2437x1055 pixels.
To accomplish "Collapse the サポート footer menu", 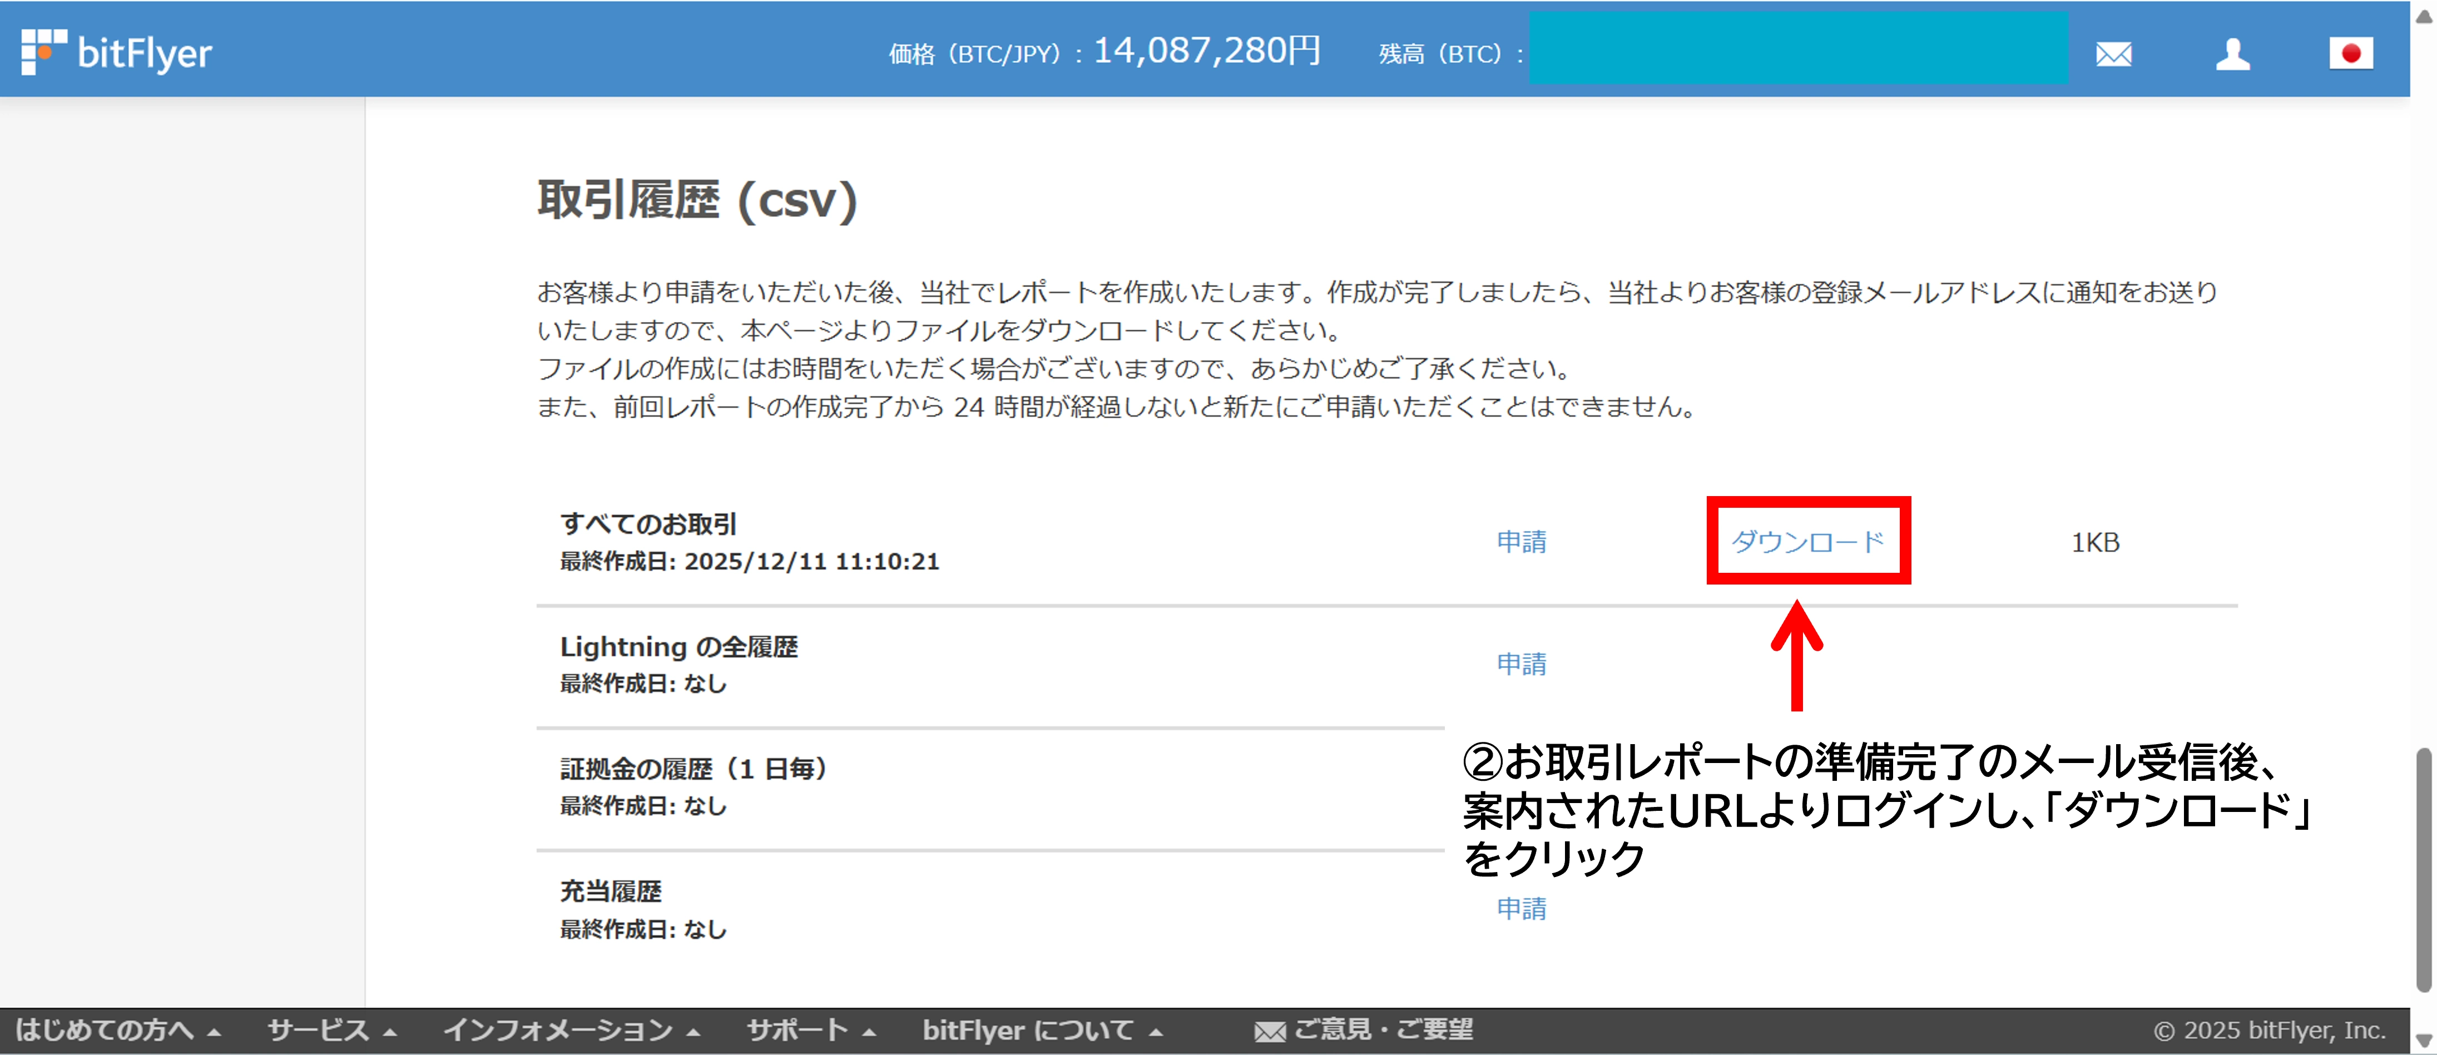I will pos(809,1031).
